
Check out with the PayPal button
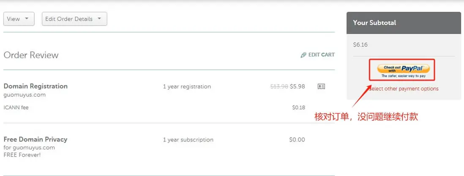pos(403,70)
